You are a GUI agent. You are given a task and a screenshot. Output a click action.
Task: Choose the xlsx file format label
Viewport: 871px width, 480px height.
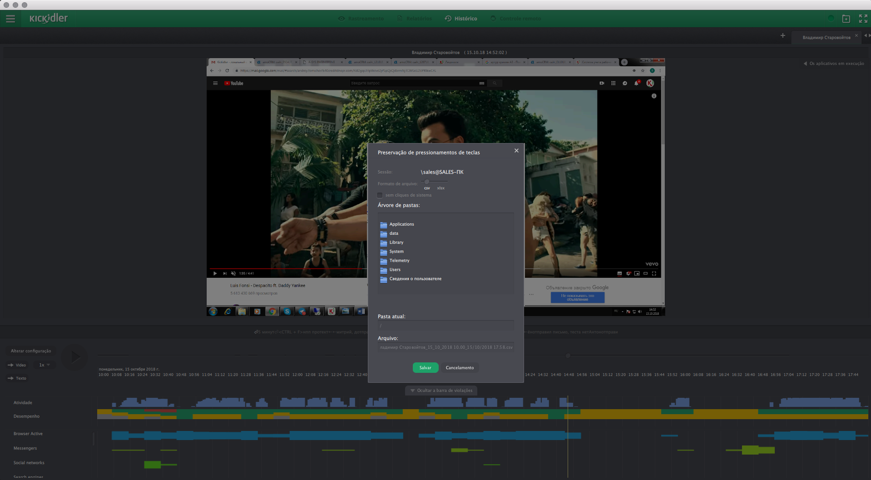441,188
